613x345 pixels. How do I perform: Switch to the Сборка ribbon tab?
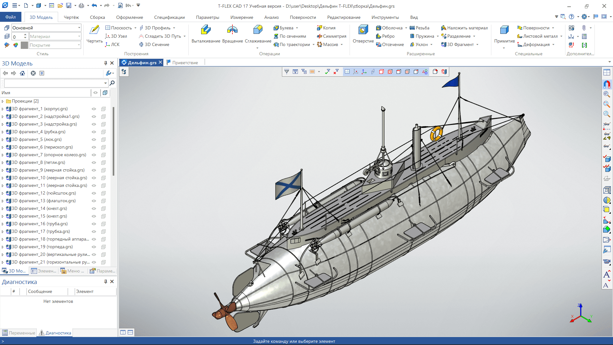coord(97,17)
